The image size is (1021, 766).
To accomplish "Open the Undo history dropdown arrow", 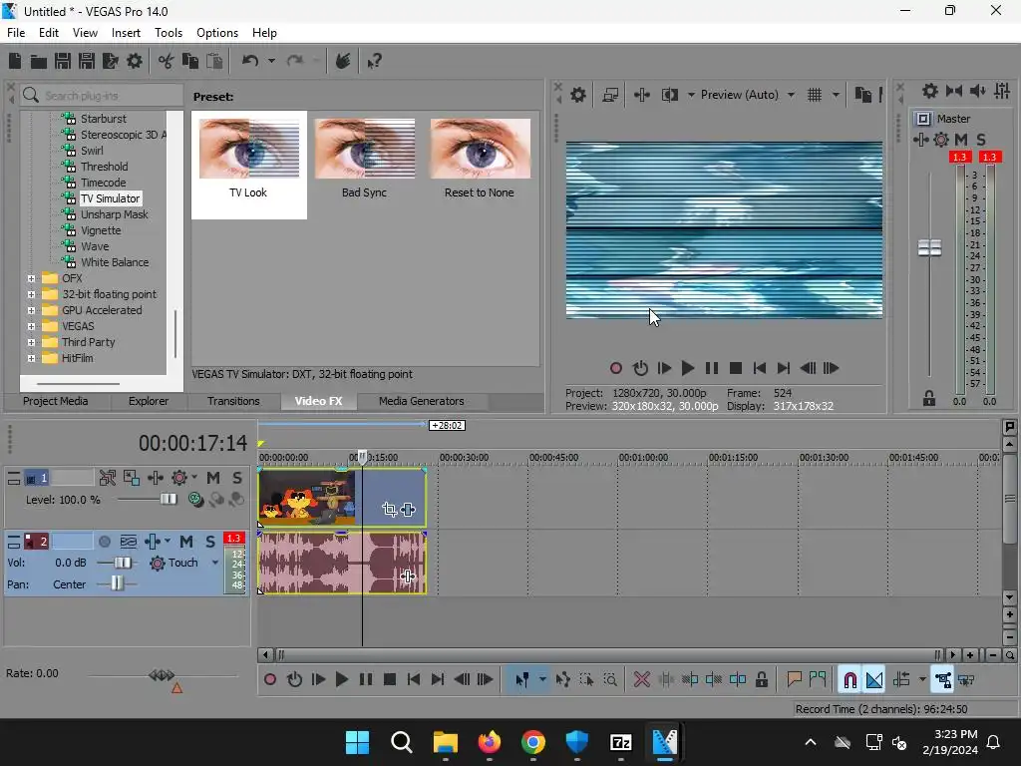I will pyautogui.click(x=271, y=61).
